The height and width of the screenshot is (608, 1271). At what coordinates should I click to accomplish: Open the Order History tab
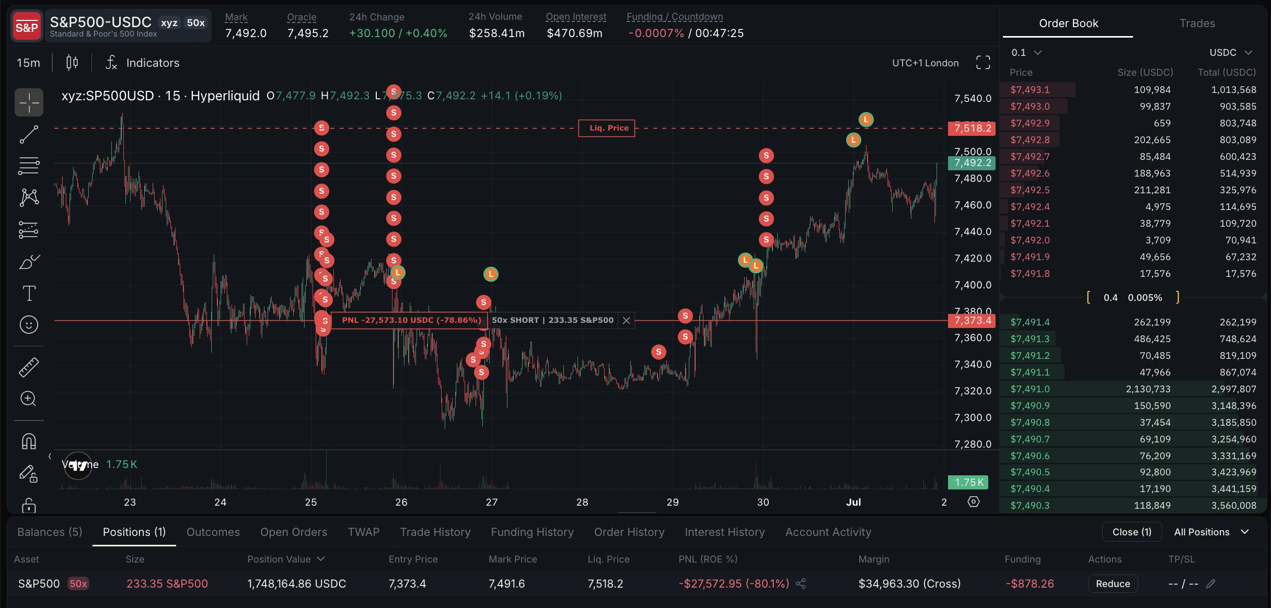coord(629,532)
